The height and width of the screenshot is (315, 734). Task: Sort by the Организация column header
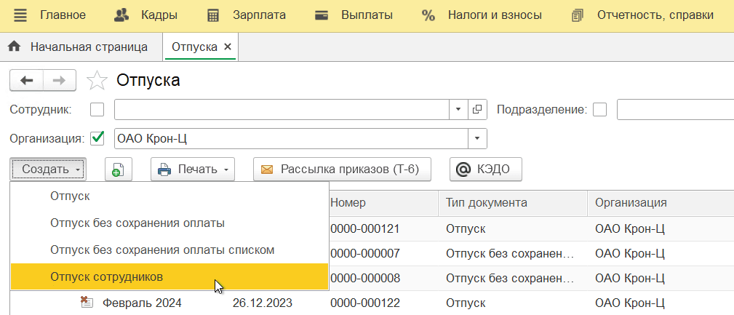(661, 203)
